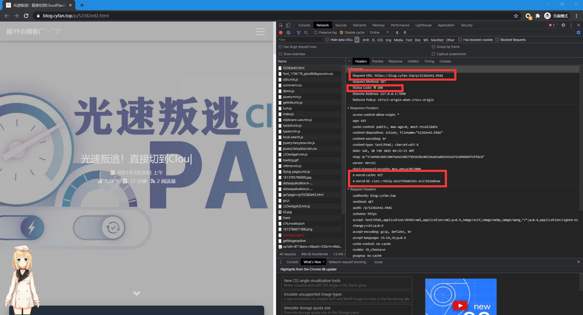
Task: Filter requests by XHR type
Action: [x=366, y=40]
